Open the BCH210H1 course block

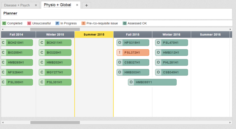17,43
